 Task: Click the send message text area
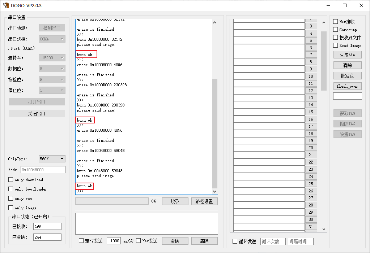point(146,224)
